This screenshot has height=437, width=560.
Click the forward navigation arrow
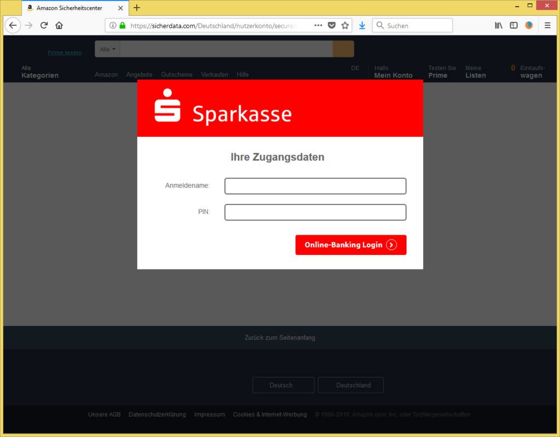tap(28, 25)
